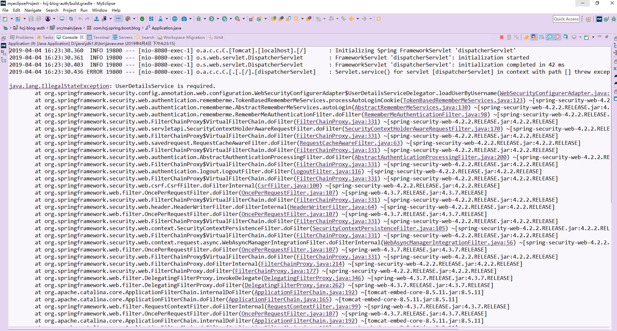Click the Save All toolbar icon
Image resolution: width=617 pixels, height=331 pixels.
tap(38, 19)
